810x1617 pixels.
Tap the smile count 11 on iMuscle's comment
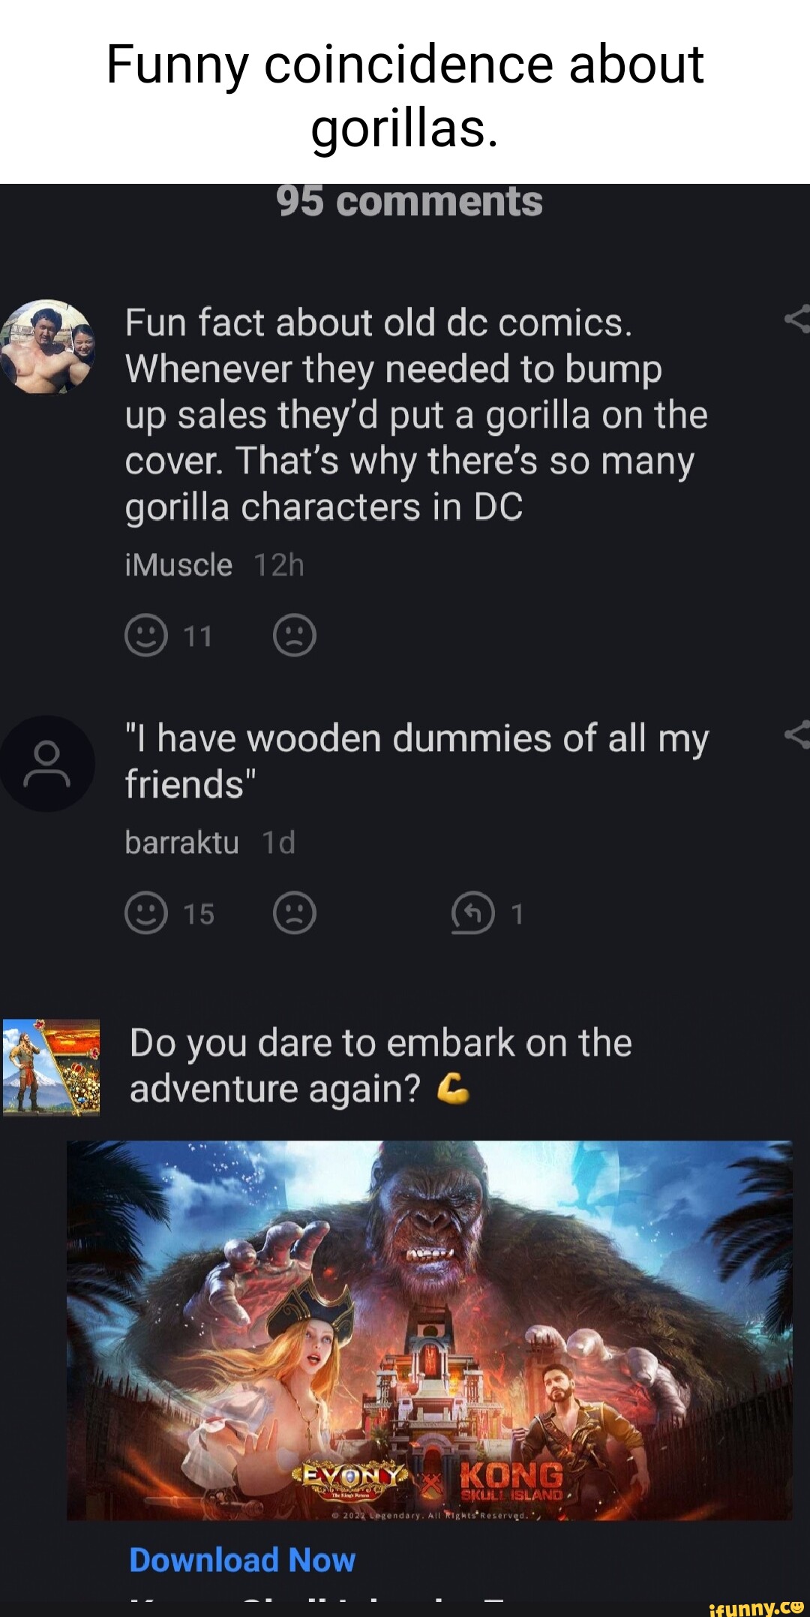[199, 637]
